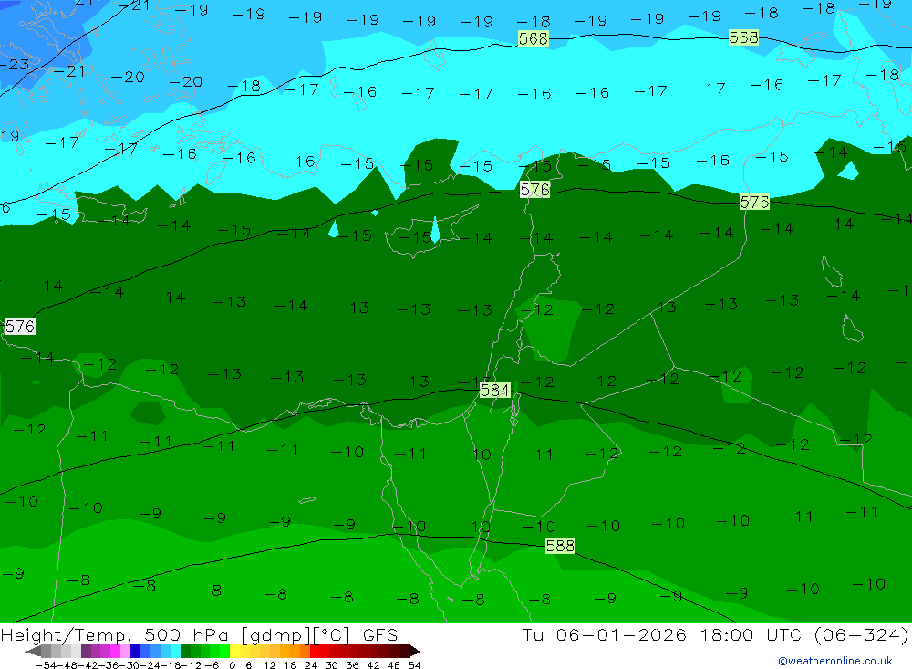Click the bright red swatch above 24 label
Image resolution: width=912 pixels, height=669 pixels.
tap(315, 651)
